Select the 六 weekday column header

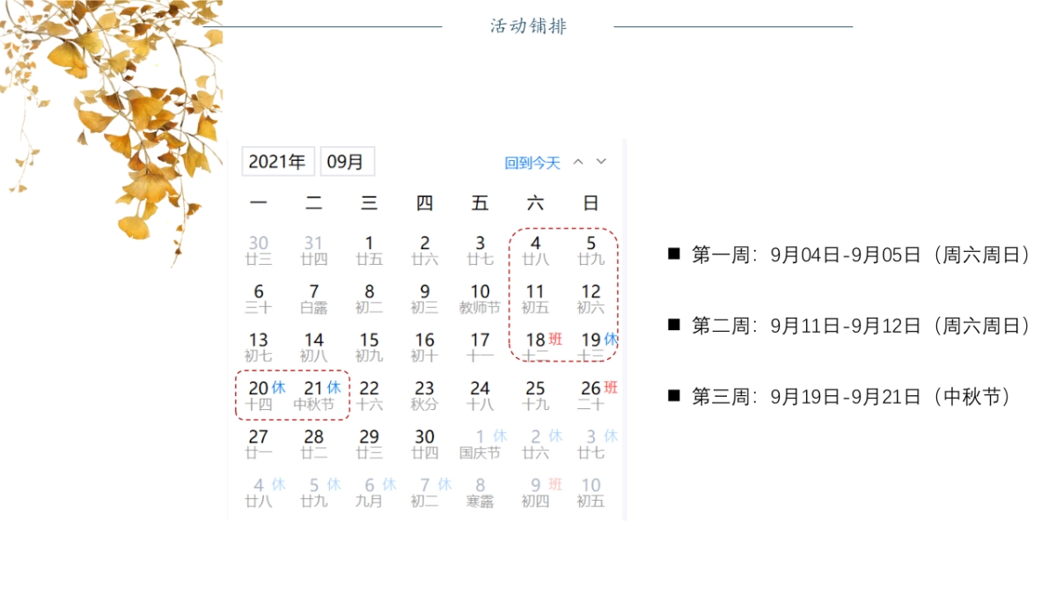(x=535, y=202)
